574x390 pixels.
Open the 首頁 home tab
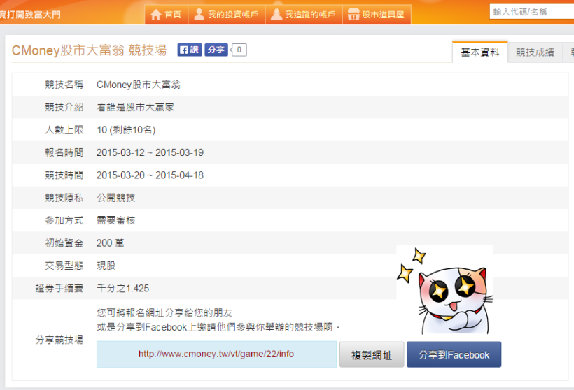[166, 15]
